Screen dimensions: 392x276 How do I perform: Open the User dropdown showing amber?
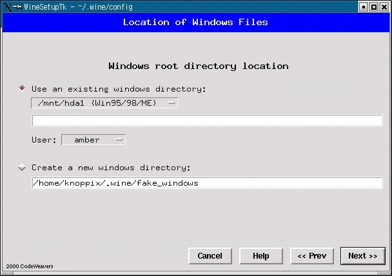(x=93, y=140)
